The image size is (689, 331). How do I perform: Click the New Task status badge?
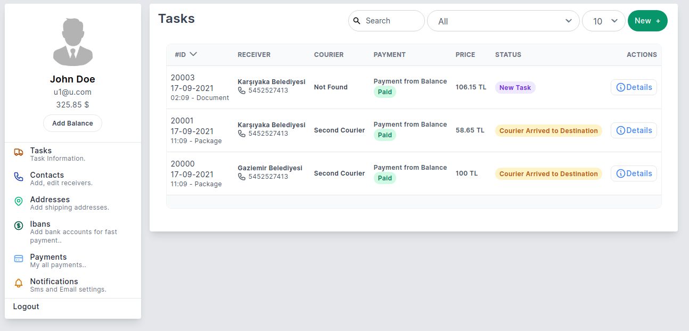(515, 87)
